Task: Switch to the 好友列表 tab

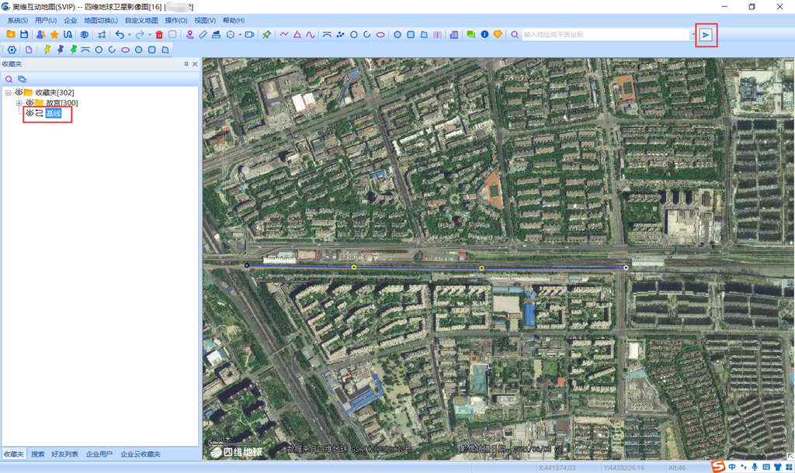Action: pos(64,454)
